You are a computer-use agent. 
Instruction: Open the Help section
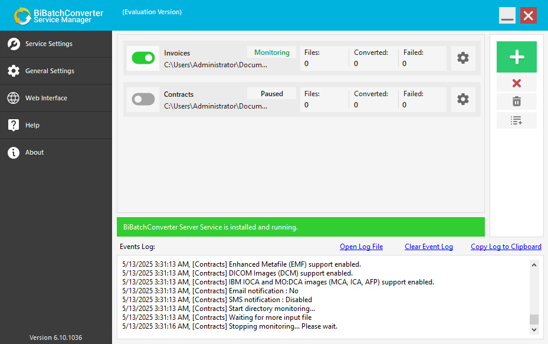click(x=56, y=125)
